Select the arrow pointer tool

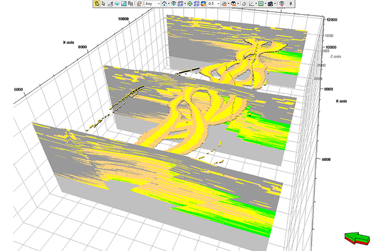103,4
